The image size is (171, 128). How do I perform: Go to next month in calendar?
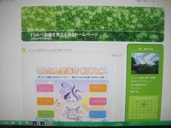click(154, 98)
